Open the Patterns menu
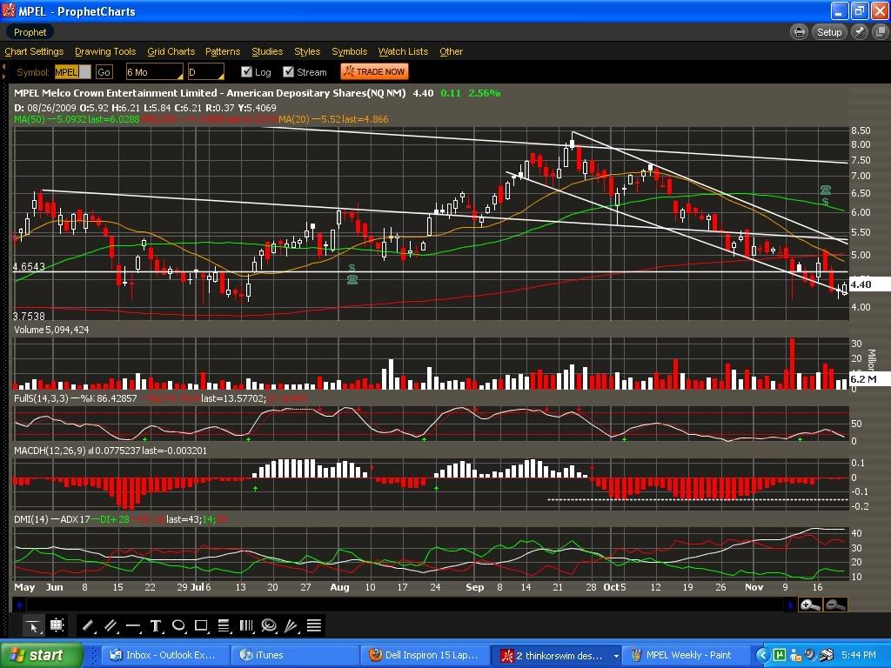This screenshot has height=668, width=891. click(223, 51)
